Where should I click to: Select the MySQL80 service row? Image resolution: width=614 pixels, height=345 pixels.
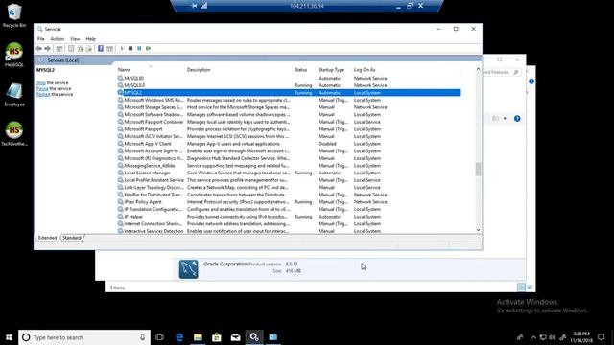point(289,79)
